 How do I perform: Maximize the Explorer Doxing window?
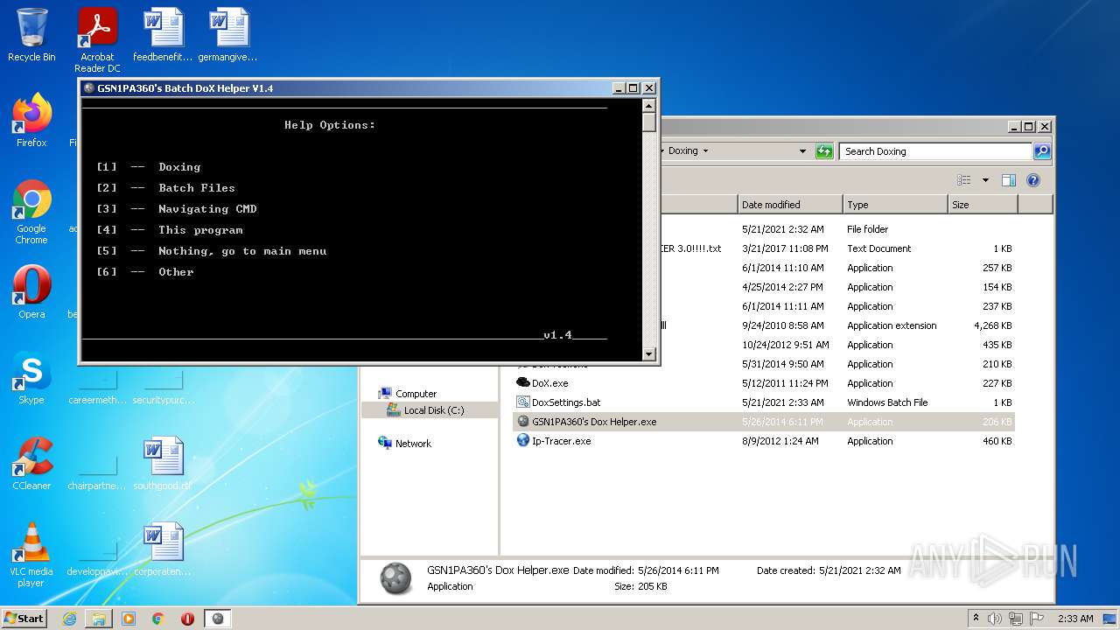pyautogui.click(x=1029, y=127)
